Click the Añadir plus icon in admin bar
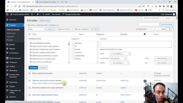The height and width of the screenshot is (103, 183). coord(43,14)
